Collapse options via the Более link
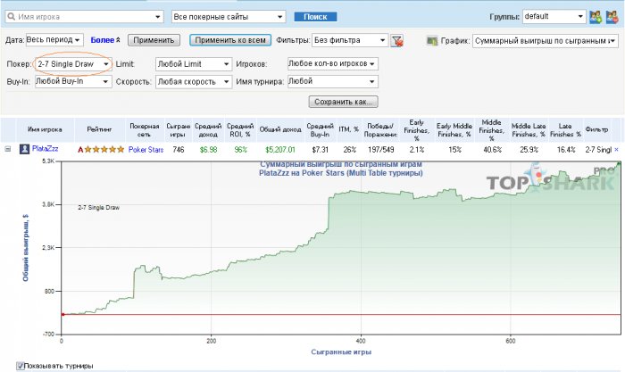625x372 pixels. pos(105,40)
